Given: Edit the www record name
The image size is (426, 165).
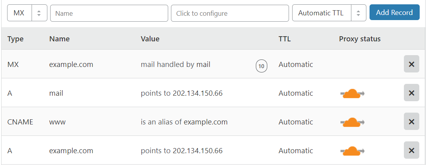Looking at the screenshot, I should click(57, 122).
